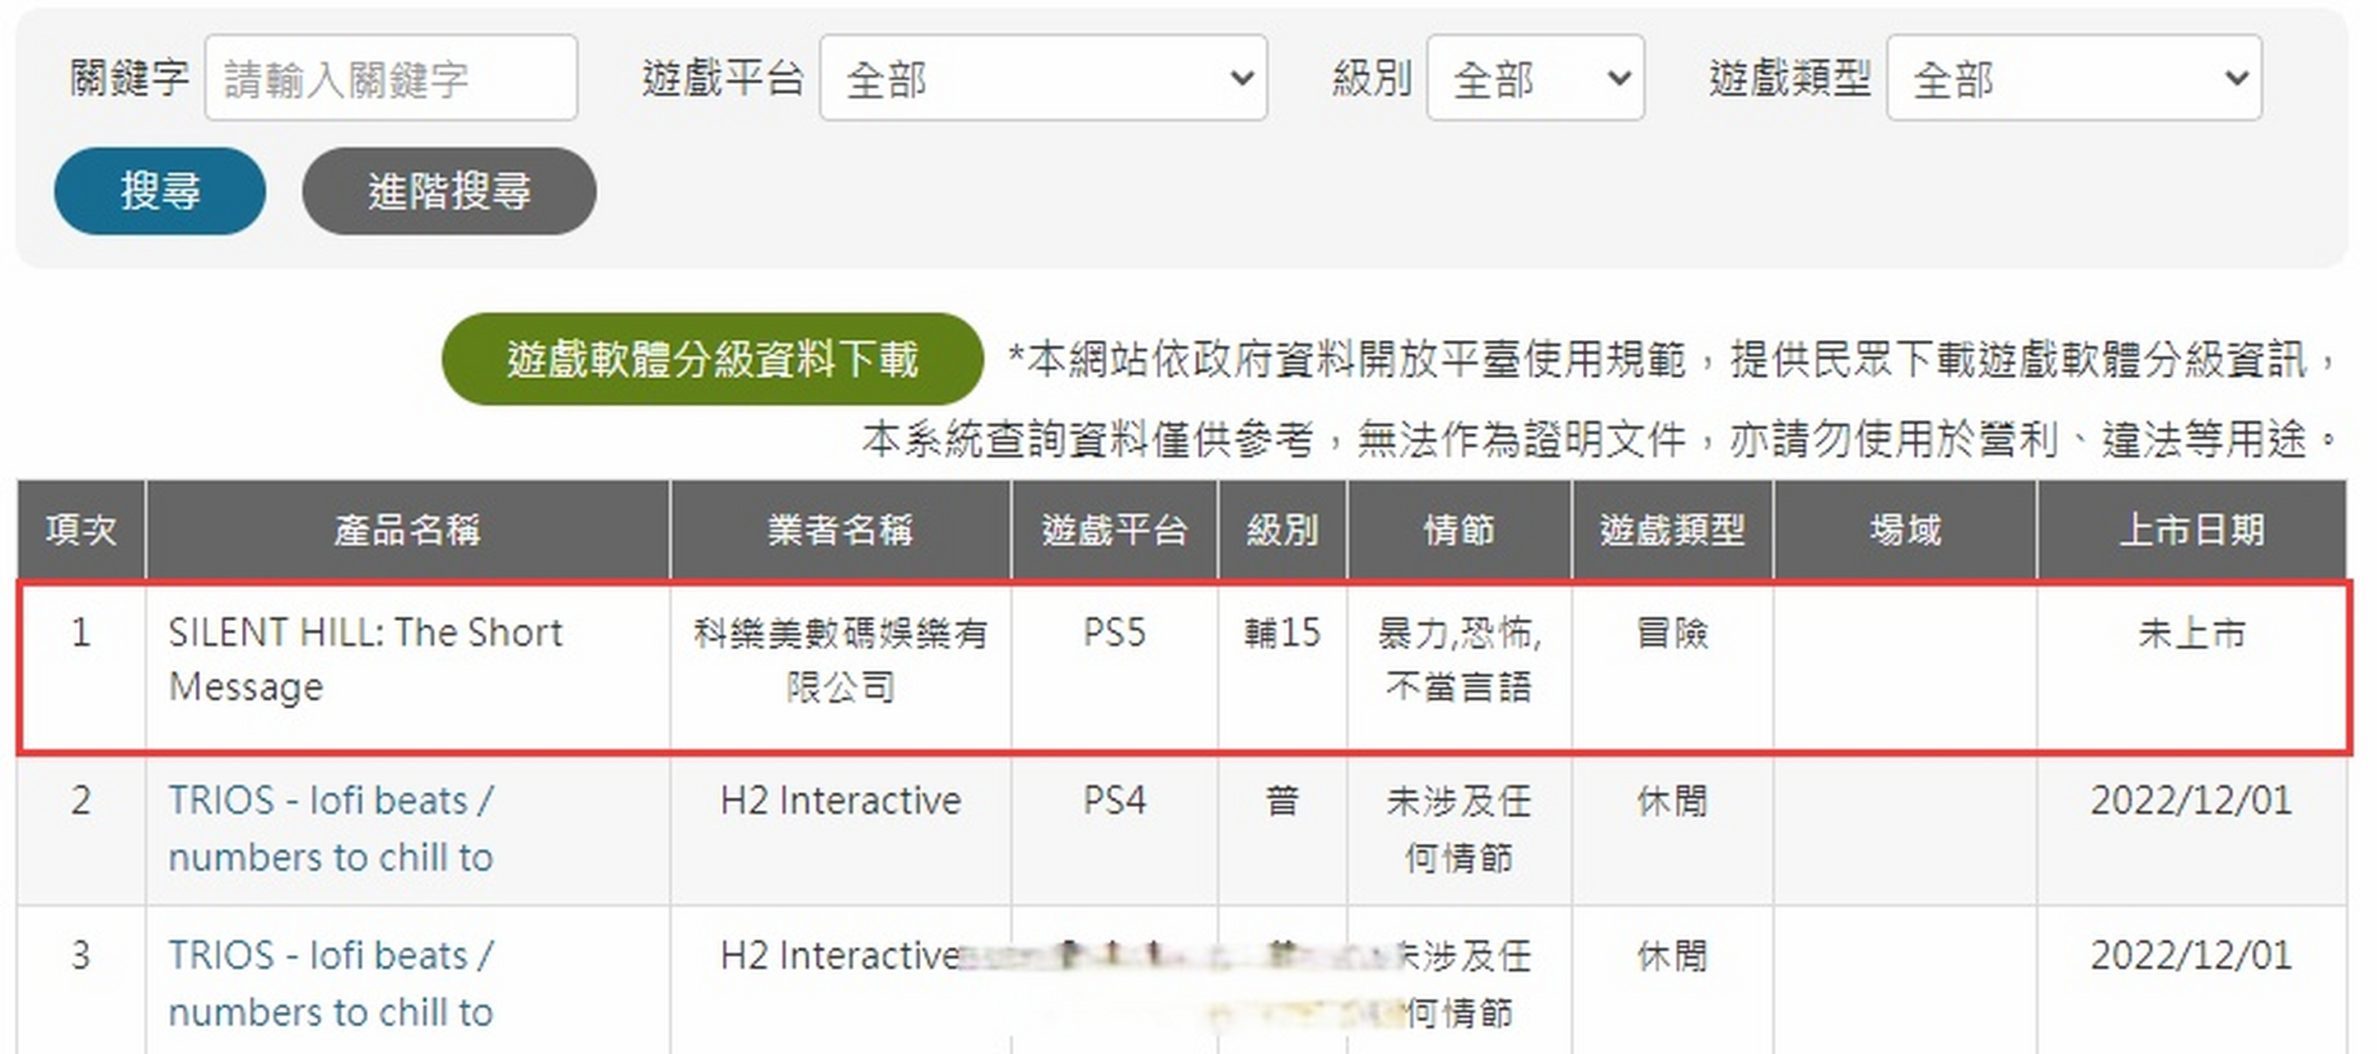Click the 遊戲平台 column header

pyautogui.click(x=1114, y=530)
